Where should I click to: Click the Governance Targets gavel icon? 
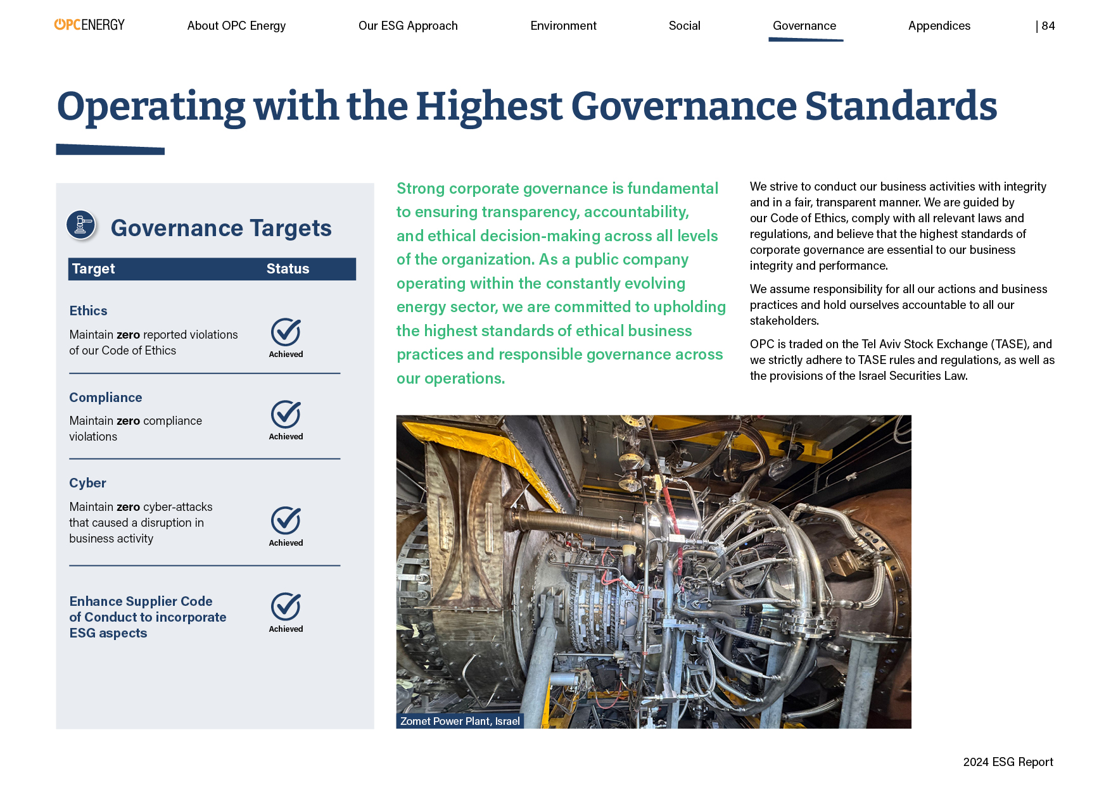point(81,225)
